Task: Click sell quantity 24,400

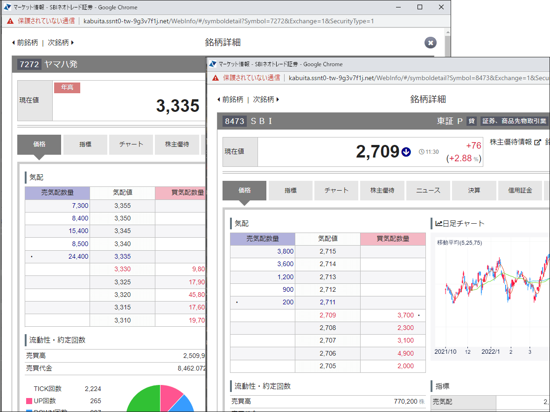Action: click(x=78, y=257)
